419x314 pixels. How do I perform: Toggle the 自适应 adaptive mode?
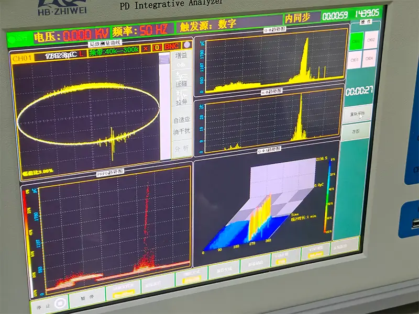181,120
